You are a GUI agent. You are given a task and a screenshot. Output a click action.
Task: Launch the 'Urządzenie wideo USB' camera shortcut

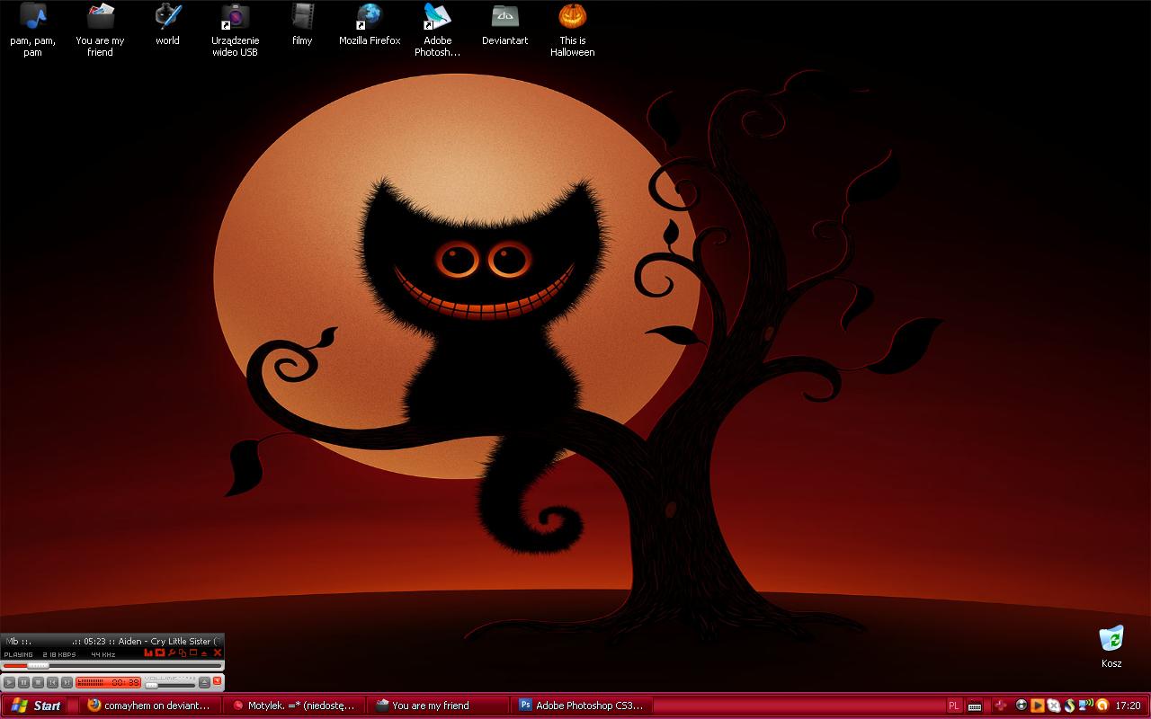[235, 30]
